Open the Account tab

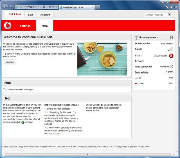[x=45, y=15]
